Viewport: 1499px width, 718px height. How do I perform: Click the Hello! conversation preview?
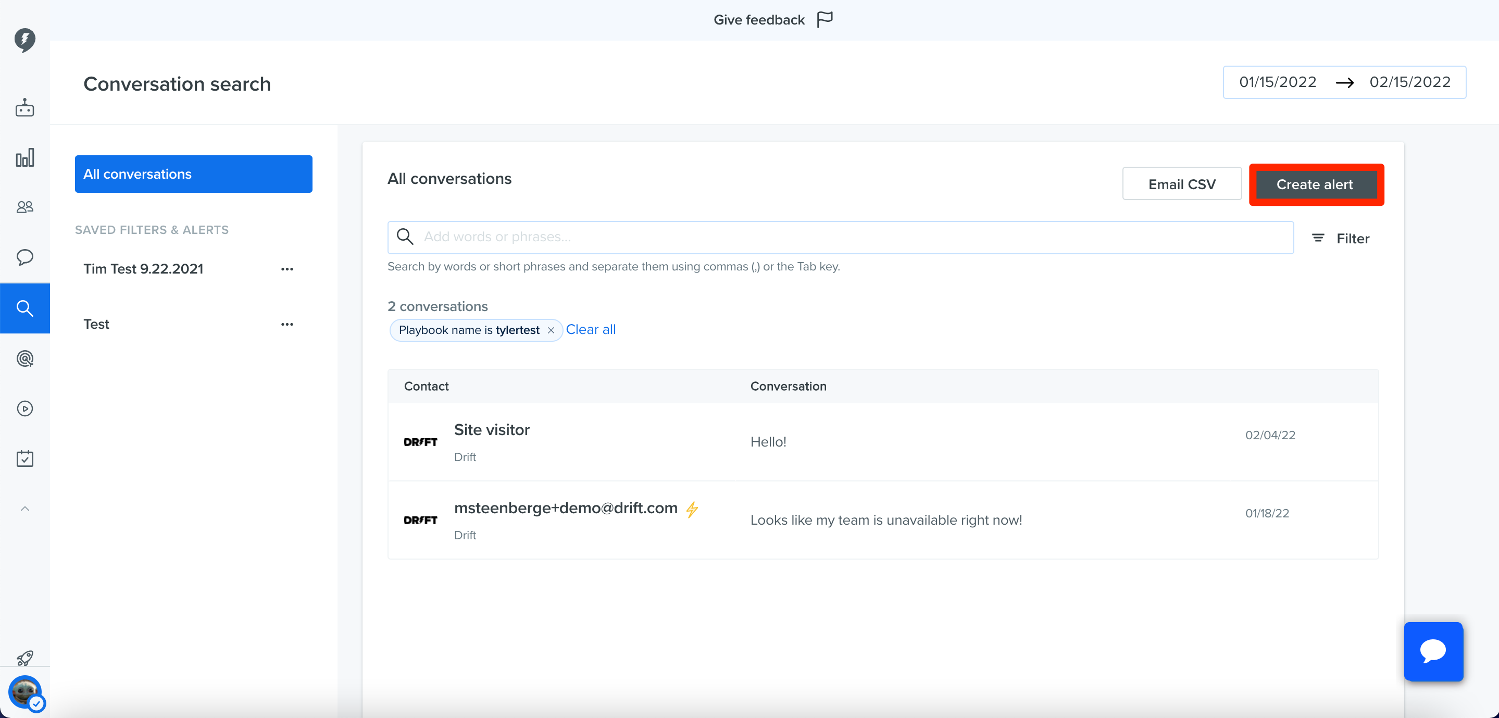(x=768, y=442)
